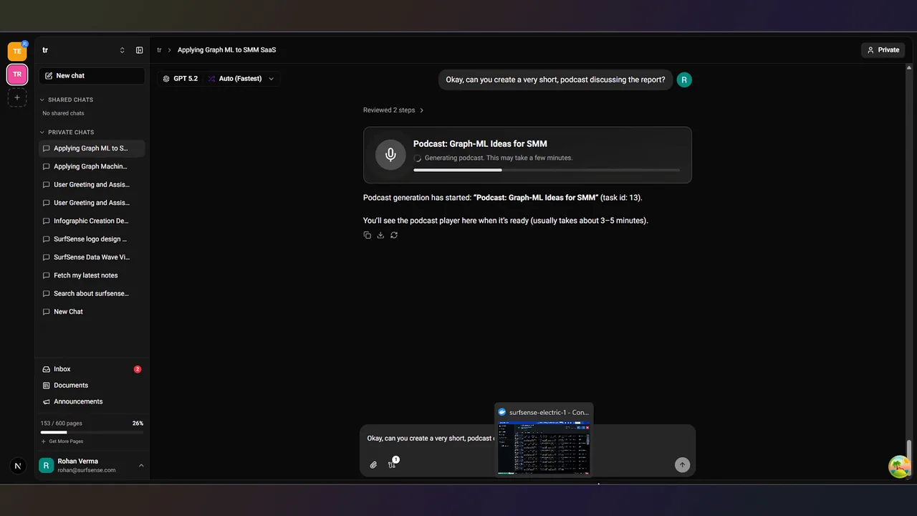Screen dimensions: 917x516
Task: Click the vertical scrollbar at right edge
Action: point(909,447)
